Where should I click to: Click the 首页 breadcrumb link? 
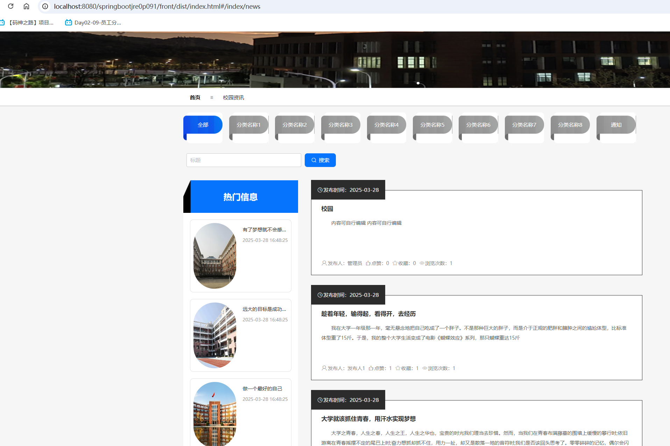pos(195,98)
